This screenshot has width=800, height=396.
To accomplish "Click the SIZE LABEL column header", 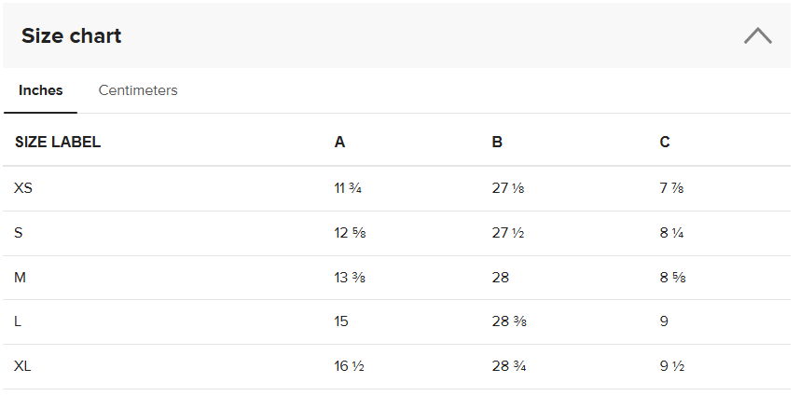I will (58, 143).
